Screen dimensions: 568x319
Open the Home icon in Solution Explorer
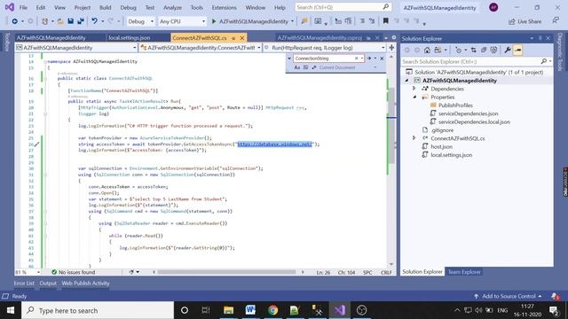(428, 51)
